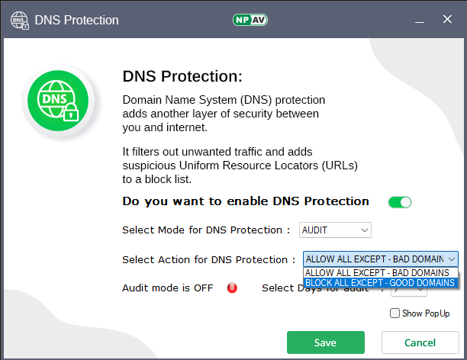The width and height of the screenshot is (467, 360).
Task: Click the 'DNS Protection:' heading
Action: pos(182,76)
